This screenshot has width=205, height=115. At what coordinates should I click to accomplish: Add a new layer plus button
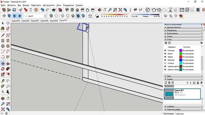click(166, 43)
